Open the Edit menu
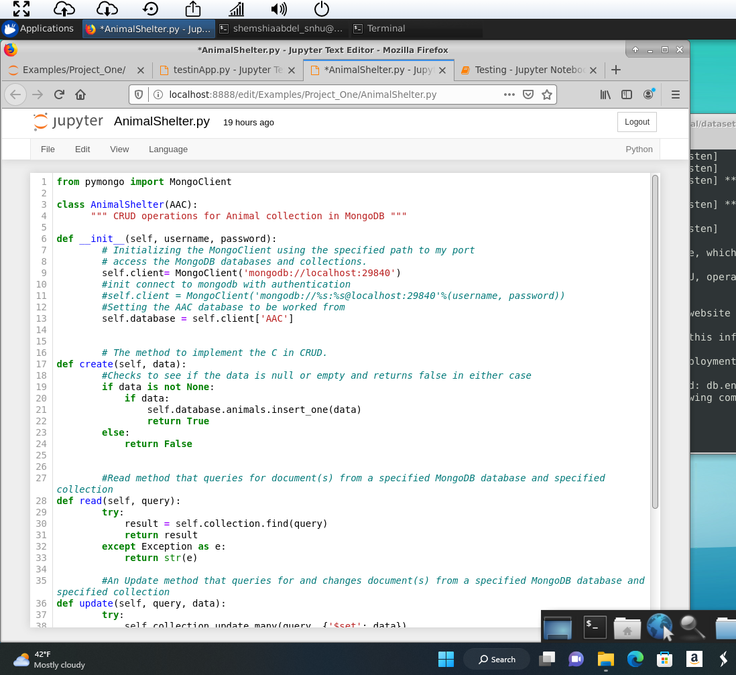This screenshot has height=675, width=736. point(82,149)
